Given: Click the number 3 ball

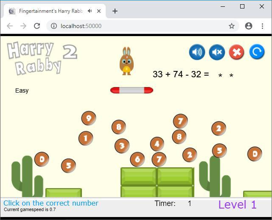Looking at the screenshot, I should pos(122,146).
